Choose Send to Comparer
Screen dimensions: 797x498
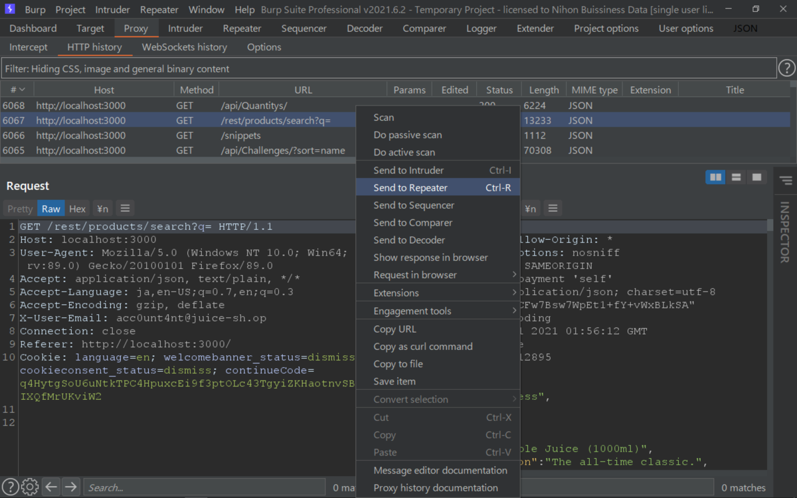[438, 222]
